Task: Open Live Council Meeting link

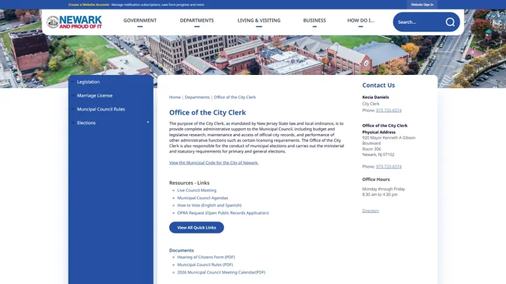Action: 196,190
